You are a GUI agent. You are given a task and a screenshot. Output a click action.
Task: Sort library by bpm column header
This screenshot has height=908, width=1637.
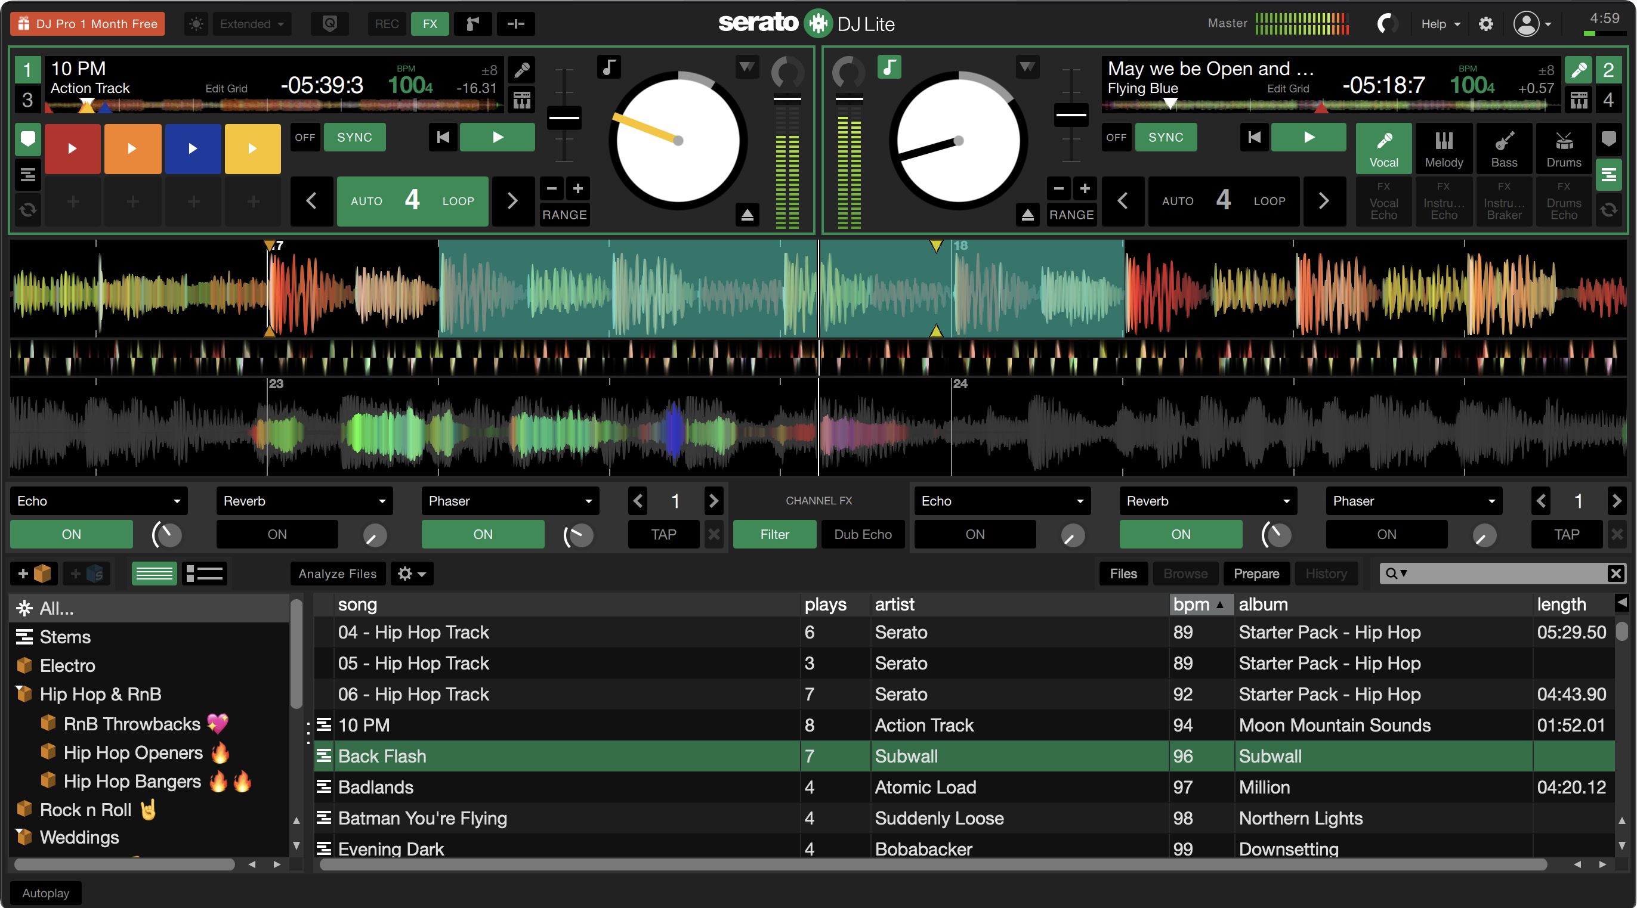(x=1201, y=605)
